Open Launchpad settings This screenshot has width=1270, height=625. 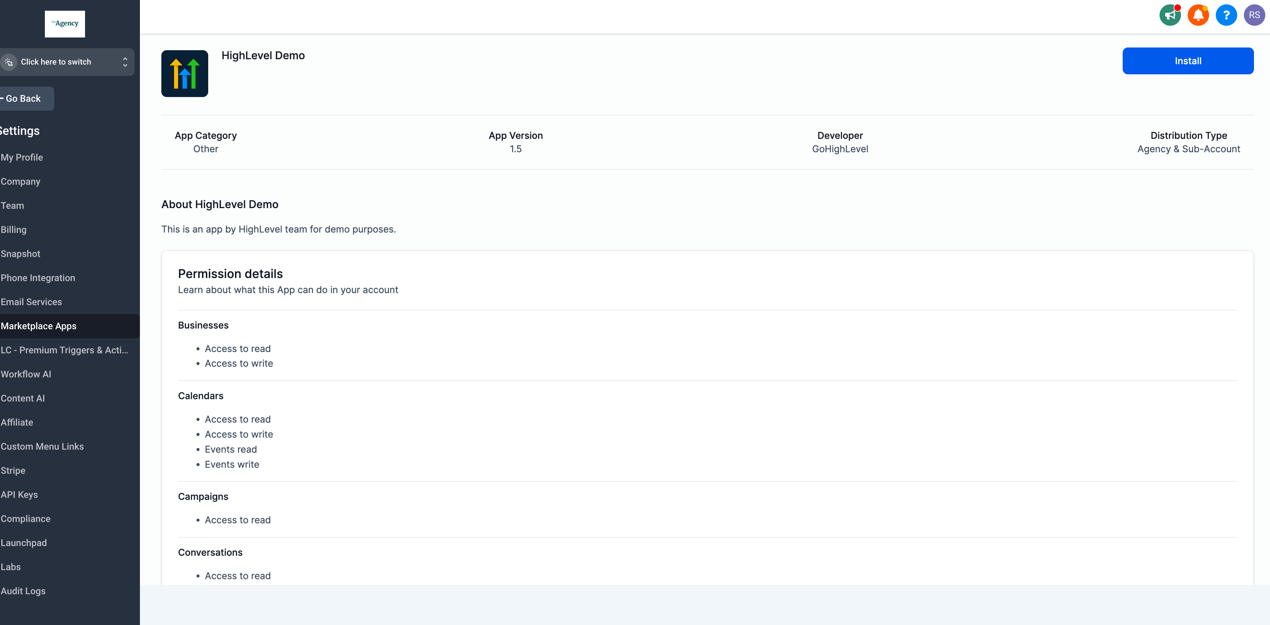point(23,543)
